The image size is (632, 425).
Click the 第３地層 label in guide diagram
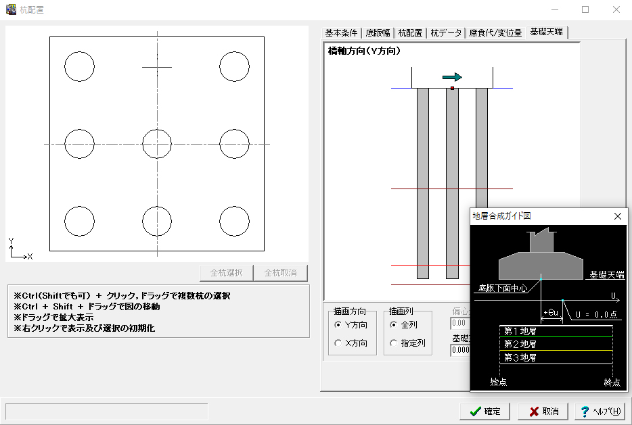[x=520, y=357]
